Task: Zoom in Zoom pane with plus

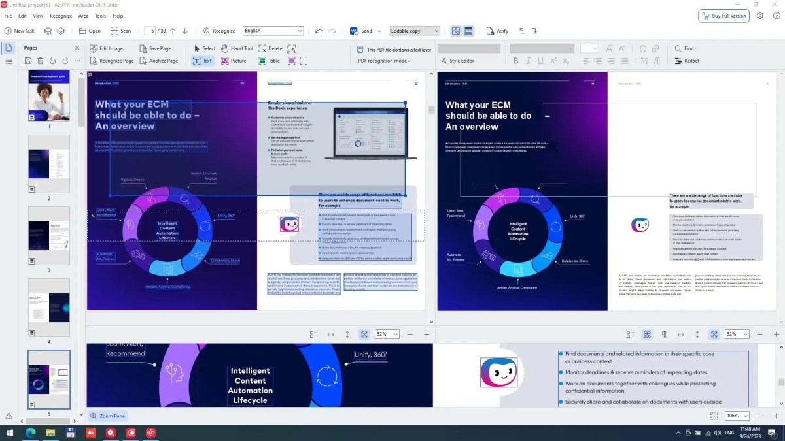Action: coord(776,416)
